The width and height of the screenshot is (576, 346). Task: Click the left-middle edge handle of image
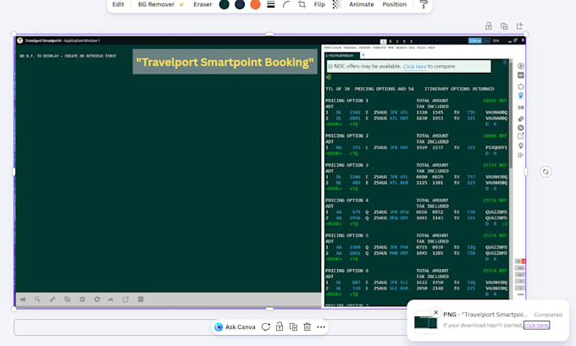[x=14, y=172]
